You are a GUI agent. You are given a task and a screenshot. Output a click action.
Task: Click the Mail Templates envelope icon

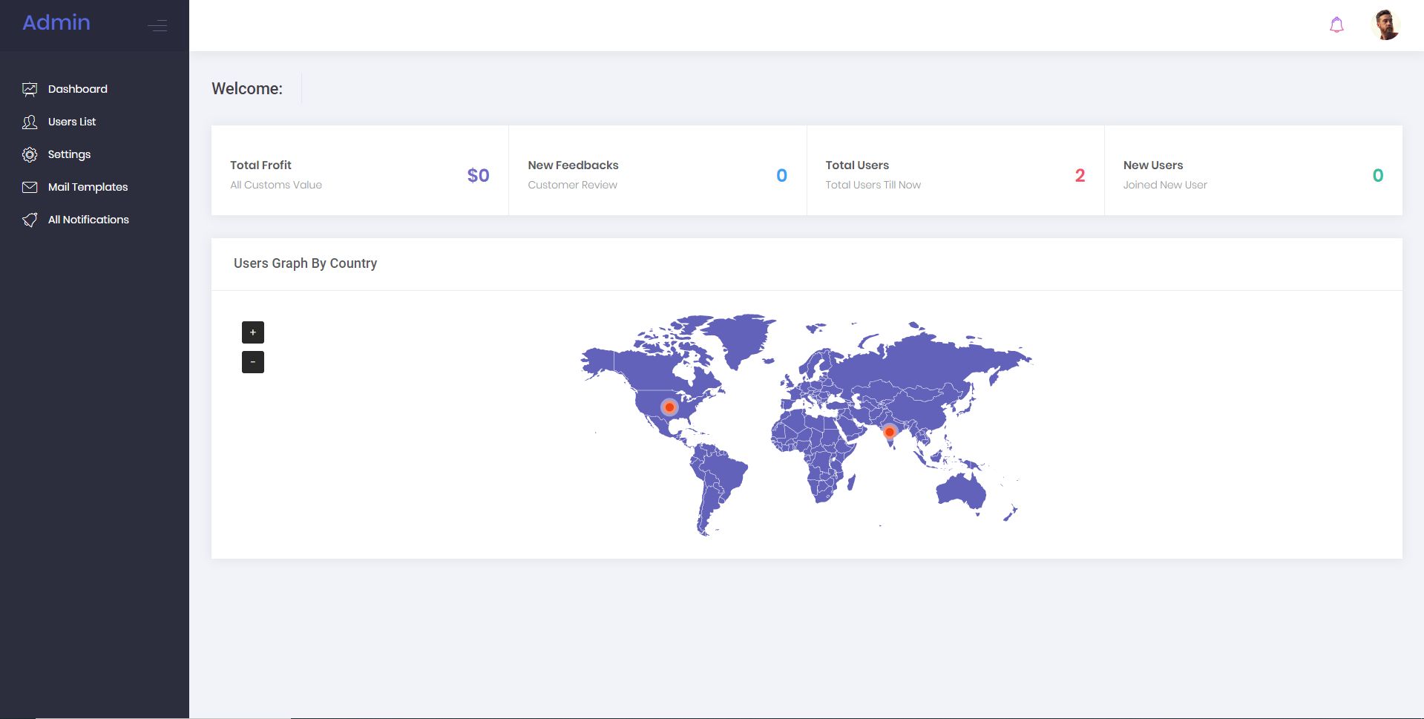click(30, 187)
